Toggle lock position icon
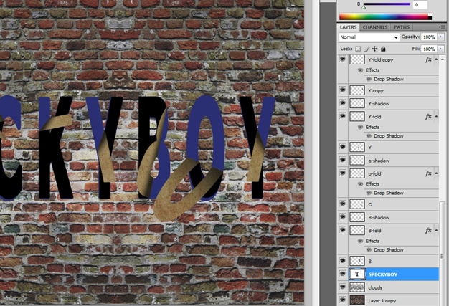This screenshot has height=306, width=449. tap(374, 49)
